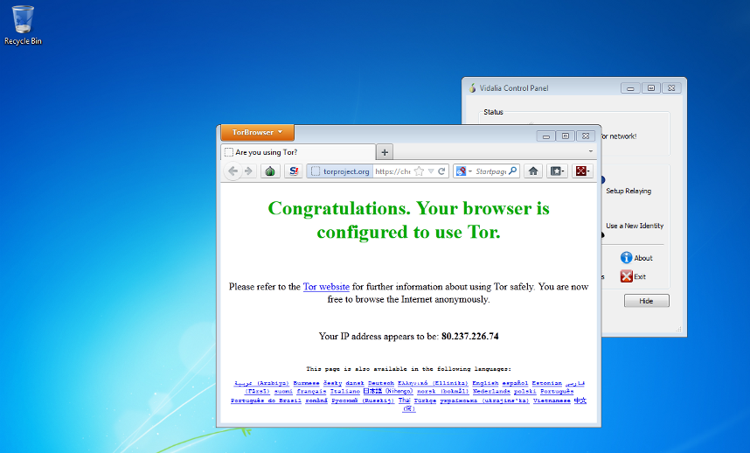Viewport: 750px width, 453px height.
Task: Open the français language link
Action: click(311, 391)
